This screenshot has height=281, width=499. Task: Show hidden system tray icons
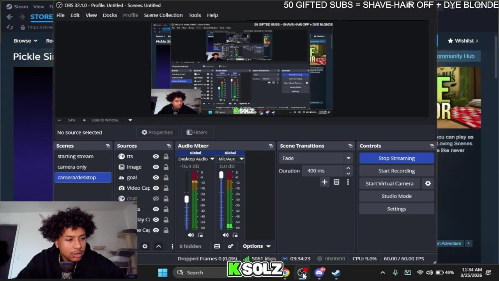(382, 272)
